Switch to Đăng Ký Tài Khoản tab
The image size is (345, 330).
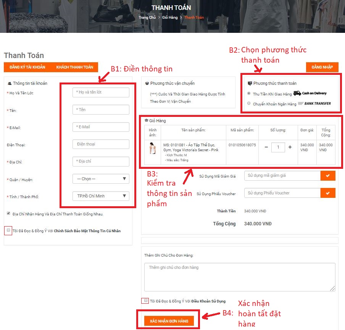pyautogui.click(x=27, y=67)
